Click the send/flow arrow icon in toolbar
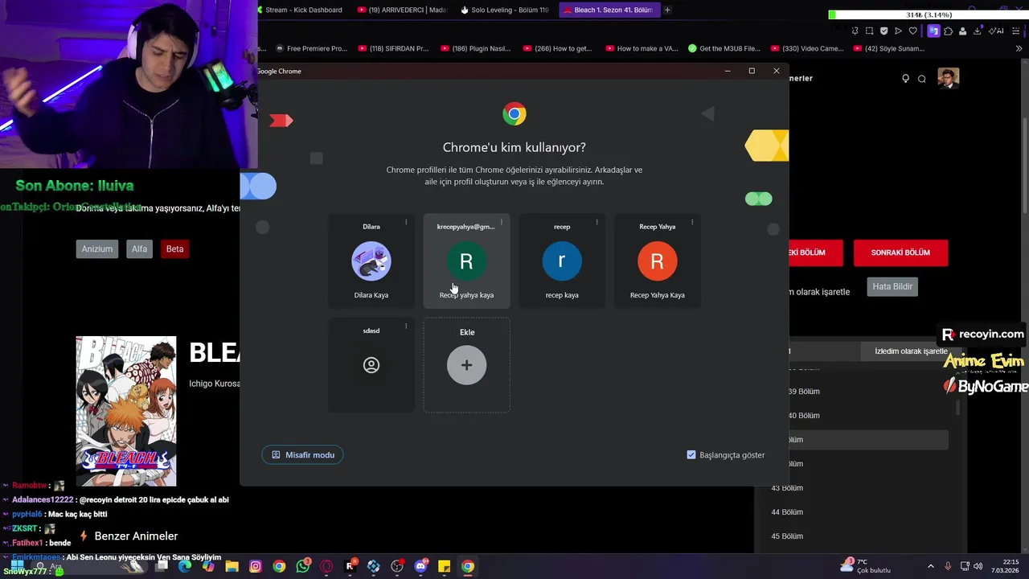This screenshot has width=1029, height=579. coord(898,31)
